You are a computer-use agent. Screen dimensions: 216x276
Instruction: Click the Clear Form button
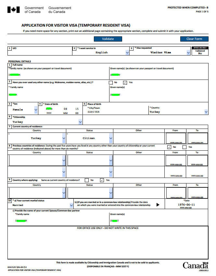click(194, 39)
